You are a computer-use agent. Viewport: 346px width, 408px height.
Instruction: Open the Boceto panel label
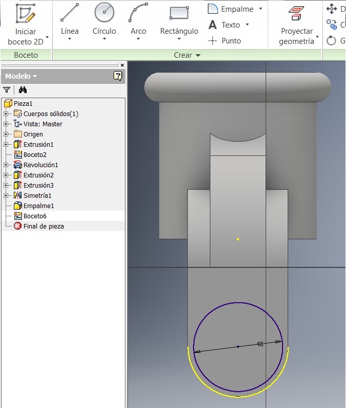click(26, 55)
